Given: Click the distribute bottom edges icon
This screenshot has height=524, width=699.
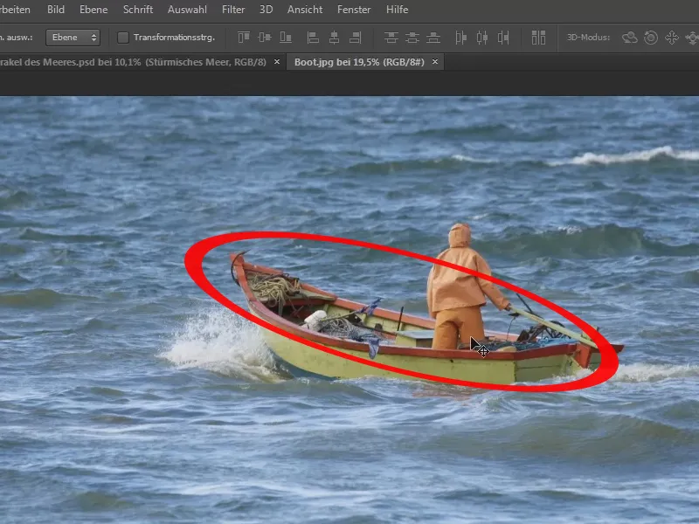Looking at the screenshot, I should 433,38.
